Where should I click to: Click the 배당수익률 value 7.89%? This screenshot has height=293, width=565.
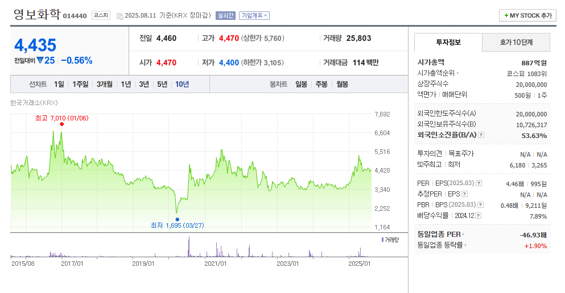[538, 216]
